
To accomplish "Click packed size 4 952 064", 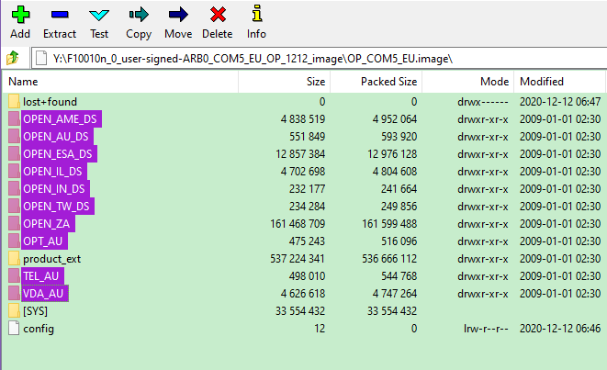I will click(395, 119).
